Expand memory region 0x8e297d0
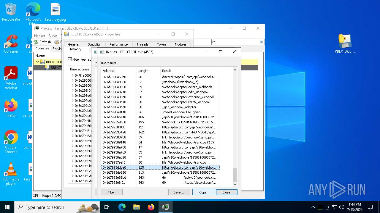The image size is (380, 213). pos(72,101)
